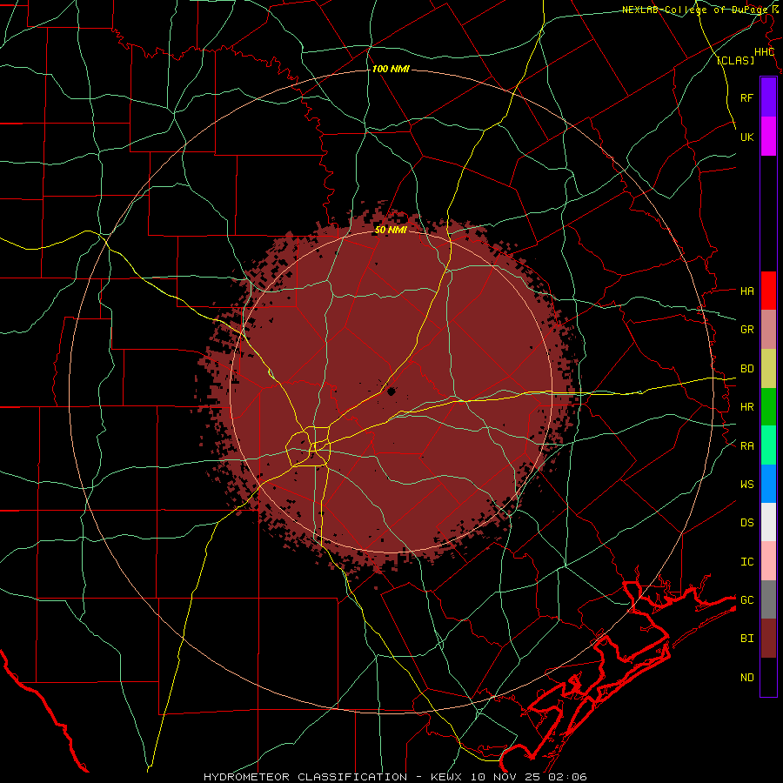Click the IC legend label
The height and width of the screenshot is (783, 783).
(746, 562)
